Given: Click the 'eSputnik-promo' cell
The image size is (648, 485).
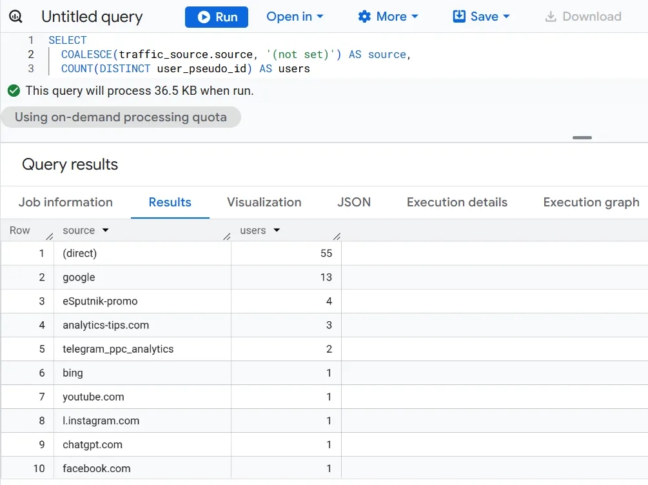Looking at the screenshot, I should point(142,301).
